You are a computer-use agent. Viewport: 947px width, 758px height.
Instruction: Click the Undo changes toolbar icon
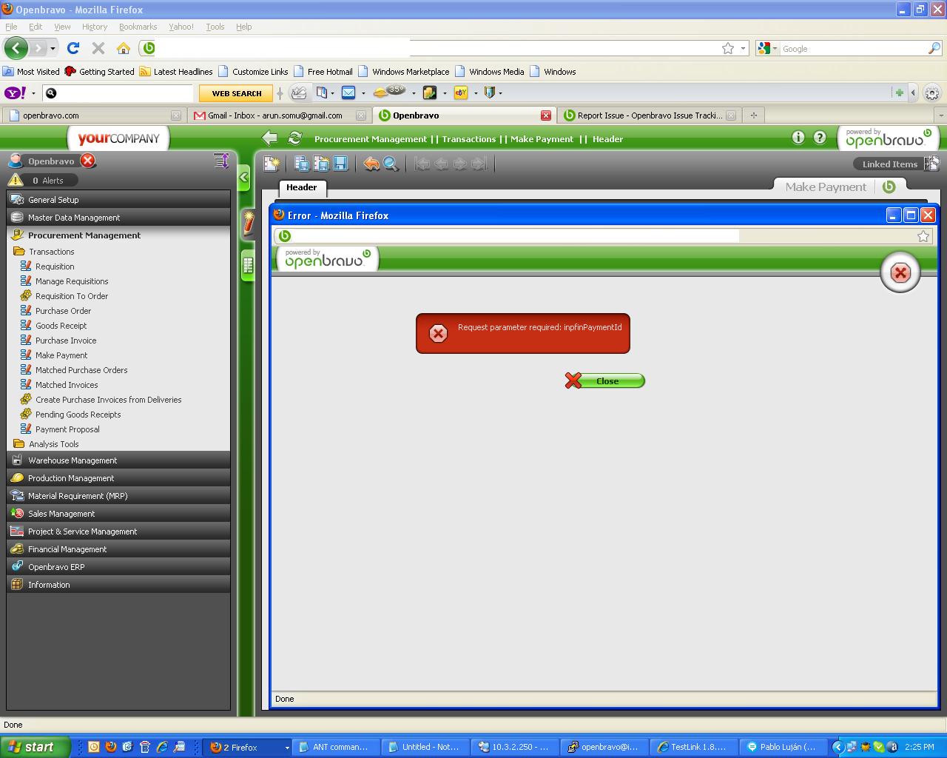(x=371, y=164)
